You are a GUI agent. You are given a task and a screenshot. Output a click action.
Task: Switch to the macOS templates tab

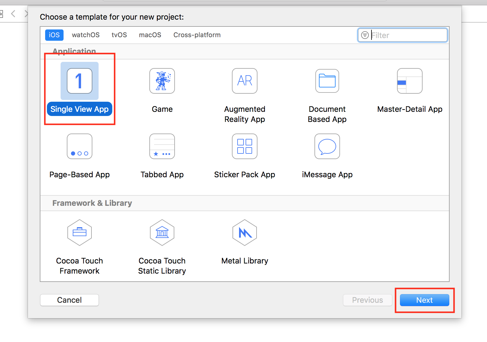point(150,35)
